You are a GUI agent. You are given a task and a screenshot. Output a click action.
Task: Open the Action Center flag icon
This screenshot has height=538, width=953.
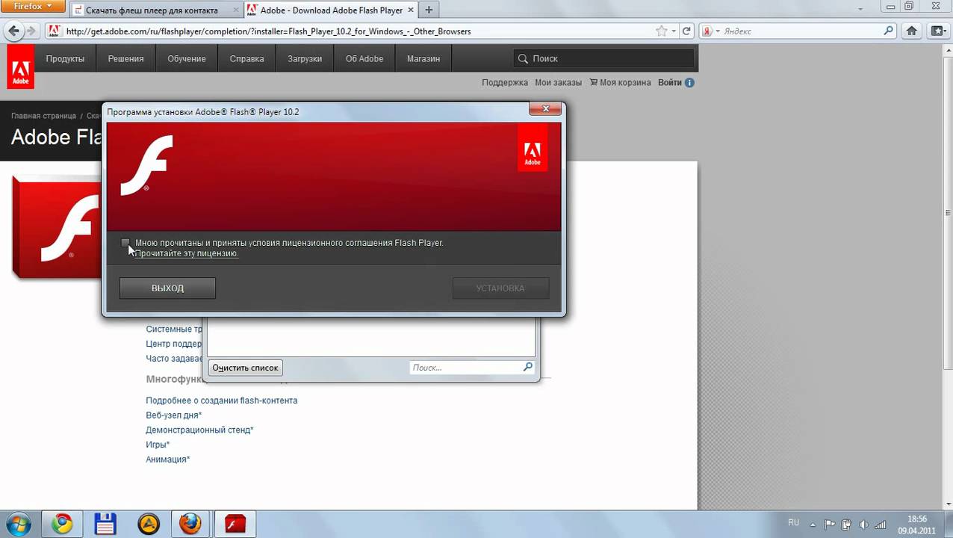point(830,524)
